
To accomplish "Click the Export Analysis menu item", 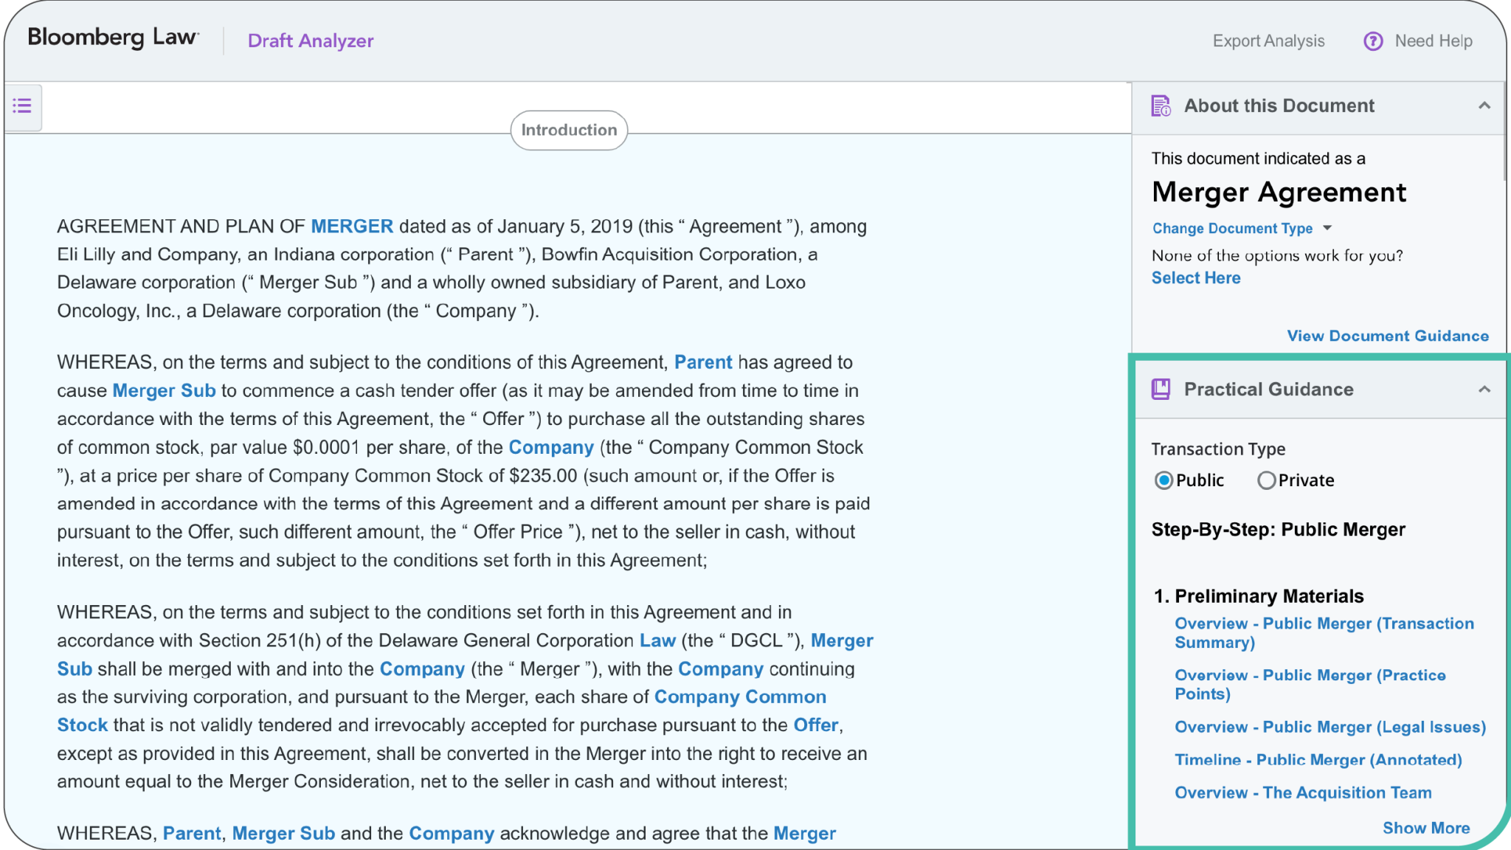I will click(x=1269, y=41).
